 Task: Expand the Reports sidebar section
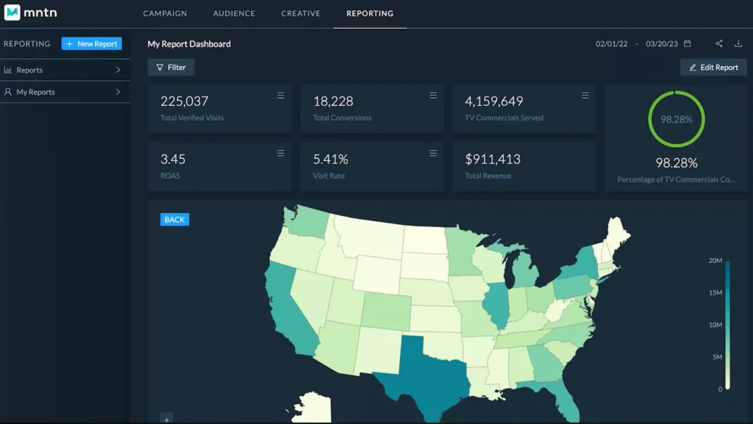[118, 71]
